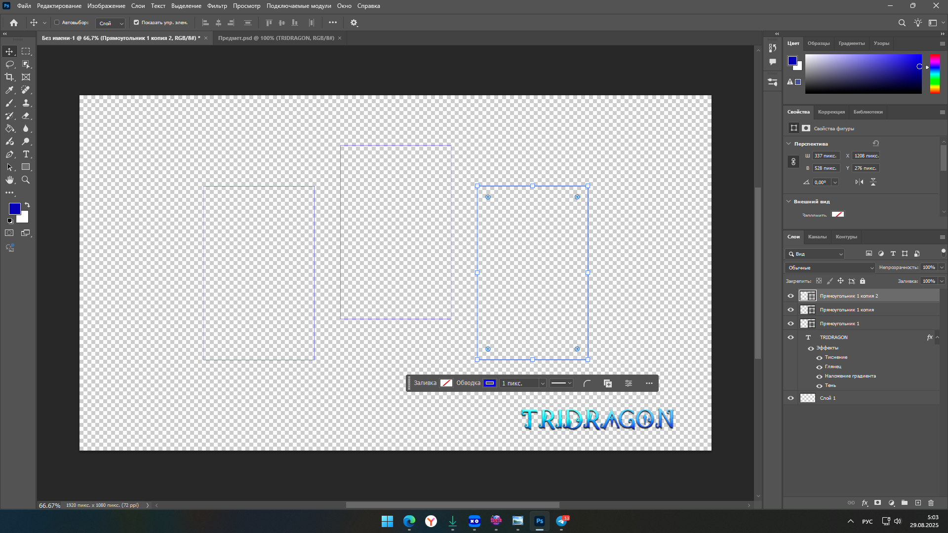The width and height of the screenshot is (948, 533).
Task: Click the delete layer trash icon
Action: pos(931,503)
